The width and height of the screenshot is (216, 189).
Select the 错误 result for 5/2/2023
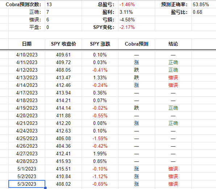point(173,176)
